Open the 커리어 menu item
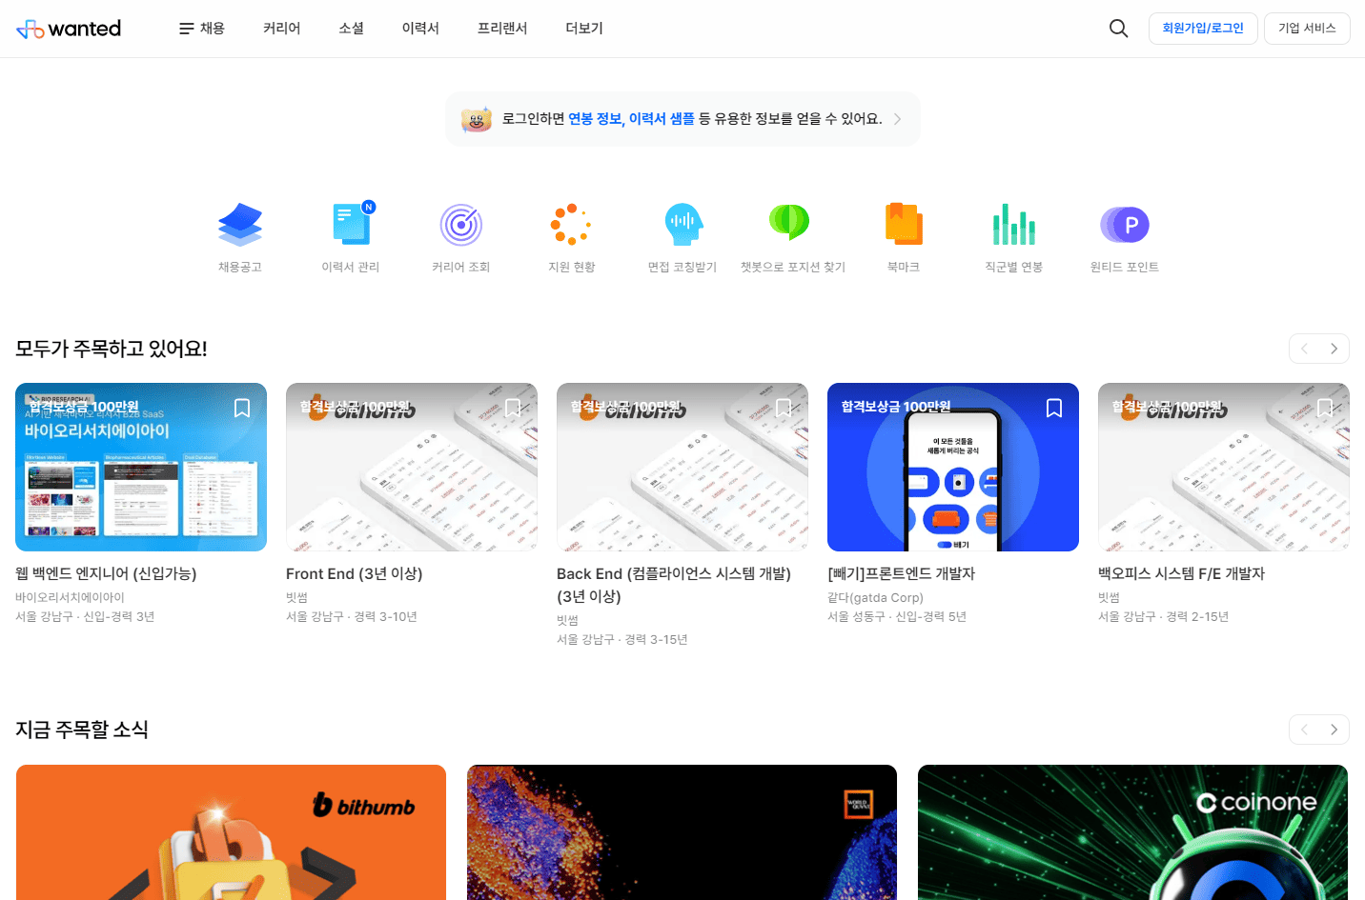 pyautogui.click(x=282, y=29)
